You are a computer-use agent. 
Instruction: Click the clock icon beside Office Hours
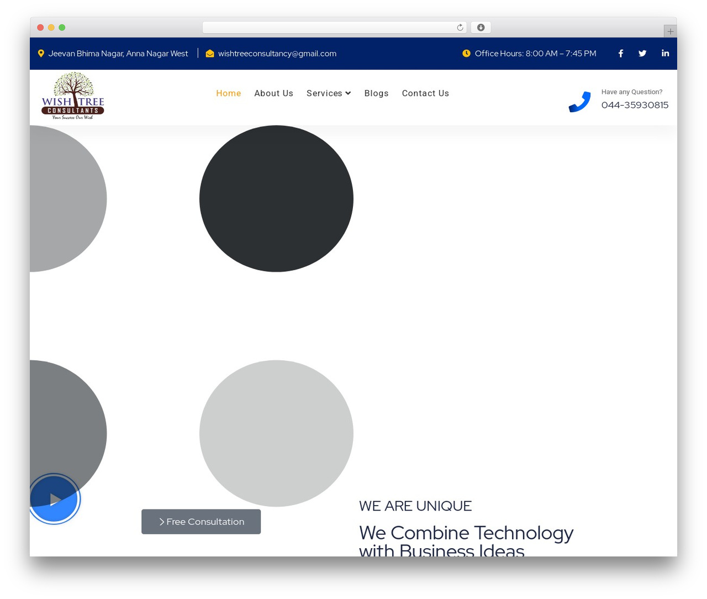[x=466, y=54]
